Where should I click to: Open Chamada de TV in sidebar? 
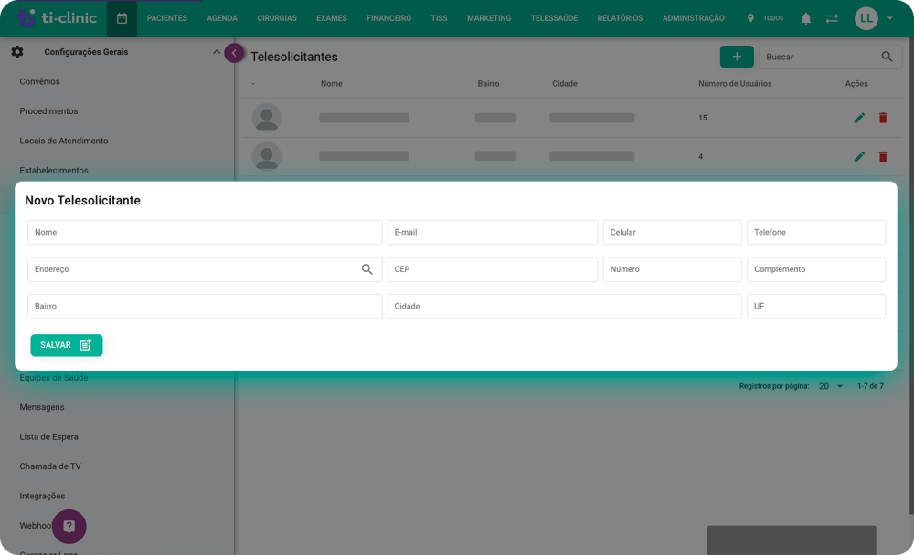pyautogui.click(x=50, y=466)
